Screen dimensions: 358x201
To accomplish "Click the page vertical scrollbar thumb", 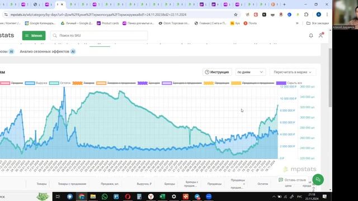I will click(x=330, y=78).
